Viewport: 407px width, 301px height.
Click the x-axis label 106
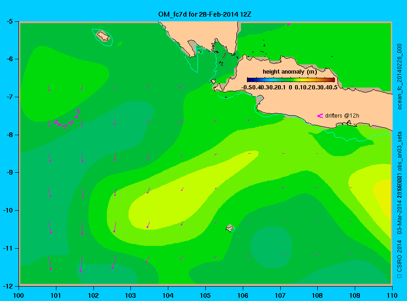tap(243, 295)
